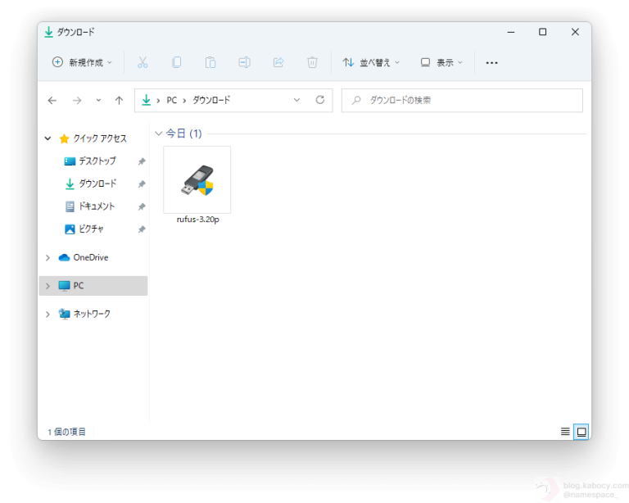Image resolution: width=629 pixels, height=503 pixels.
Task: Click the Delete trash can icon
Action: 312,62
